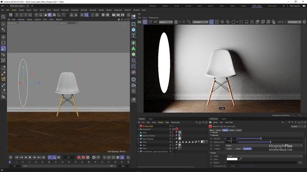Select the Move tool in left toolbar
This screenshot has width=307, height=172.
click(x=3, y=37)
